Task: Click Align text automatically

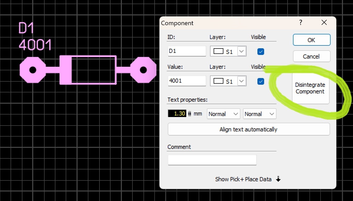Action: coord(249,129)
